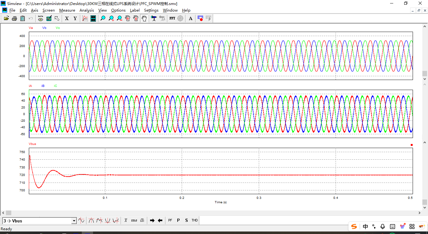Click the red square marker above Vbus plot
This screenshot has width=428, height=234.
pyautogui.click(x=412, y=145)
